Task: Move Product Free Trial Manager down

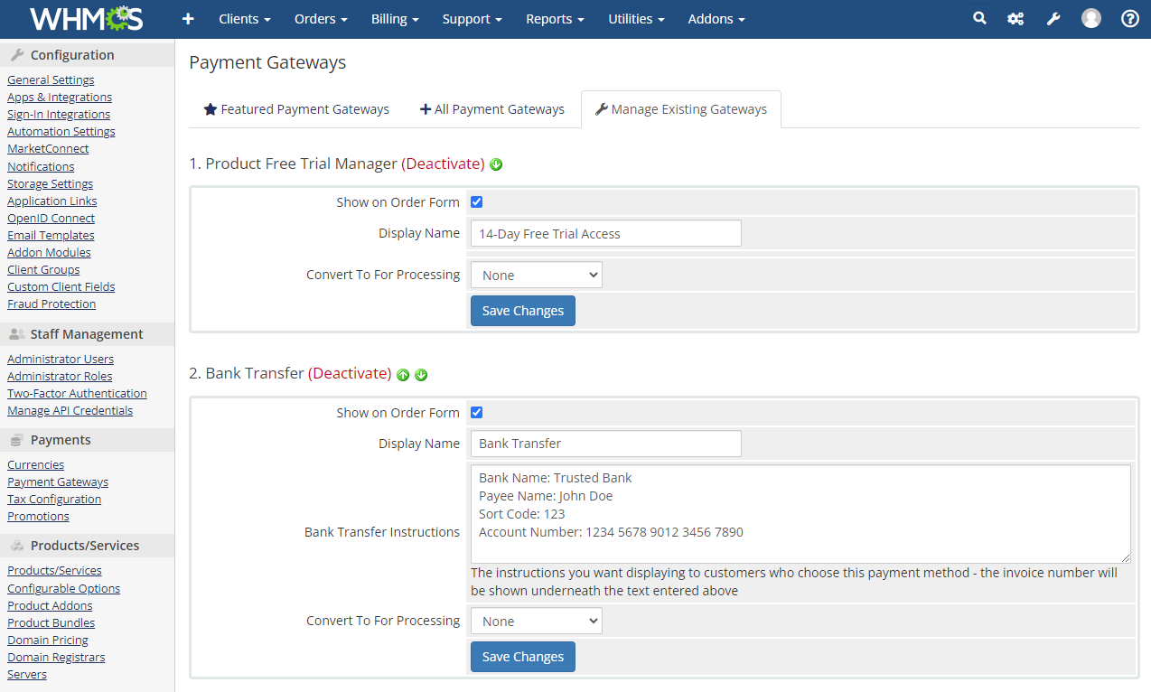Action: pyautogui.click(x=496, y=164)
